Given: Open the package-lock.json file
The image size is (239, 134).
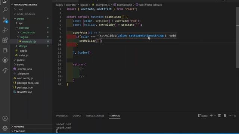Looking at the screenshot, I should (x=28, y=83).
